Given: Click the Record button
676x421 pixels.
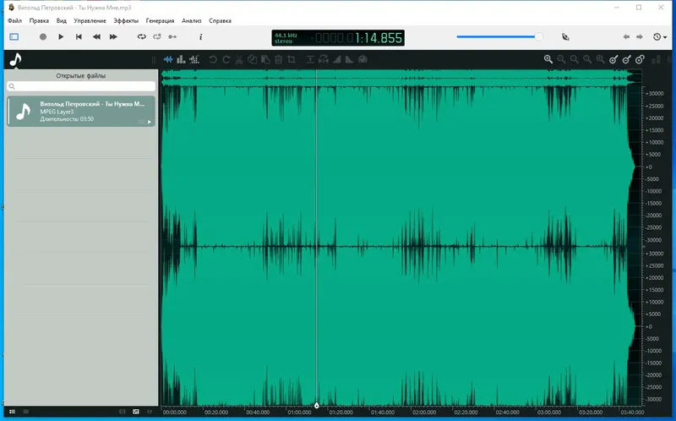Looking at the screenshot, I should tap(43, 36).
